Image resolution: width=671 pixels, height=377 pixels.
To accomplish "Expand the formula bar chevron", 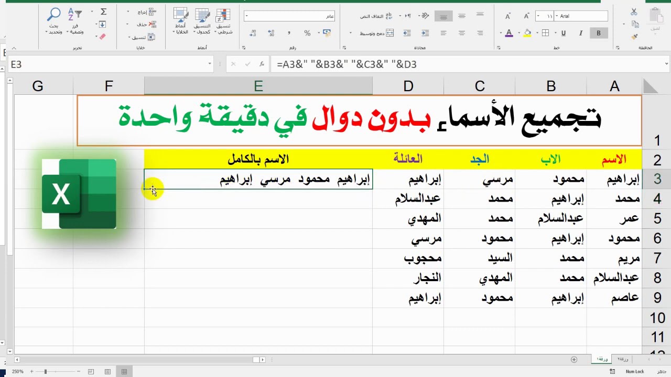I will (666, 64).
